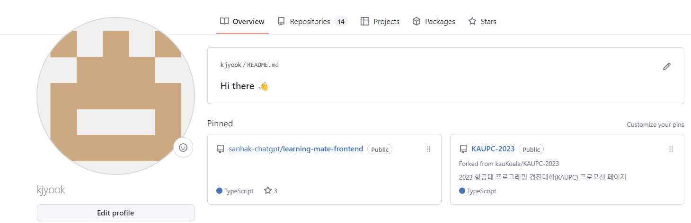Click the Repositories count badge 14
Screen dimensions: 691x223
point(341,21)
